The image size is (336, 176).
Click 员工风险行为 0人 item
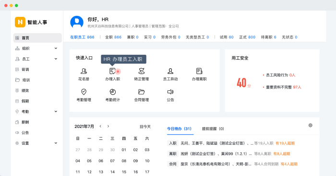click(x=279, y=75)
